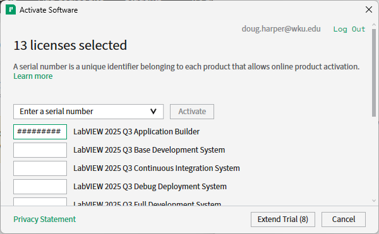Click the scrollbar down arrow
Image resolution: width=379 pixels, height=234 pixels.
[x=374, y=201]
